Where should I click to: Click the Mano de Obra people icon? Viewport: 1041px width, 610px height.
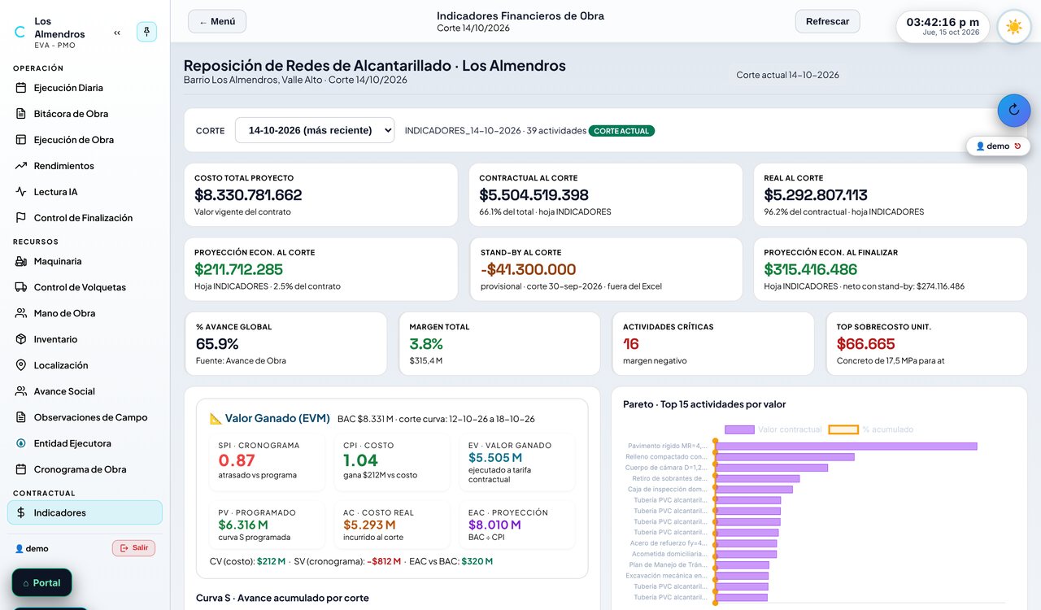pyautogui.click(x=21, y=313)
